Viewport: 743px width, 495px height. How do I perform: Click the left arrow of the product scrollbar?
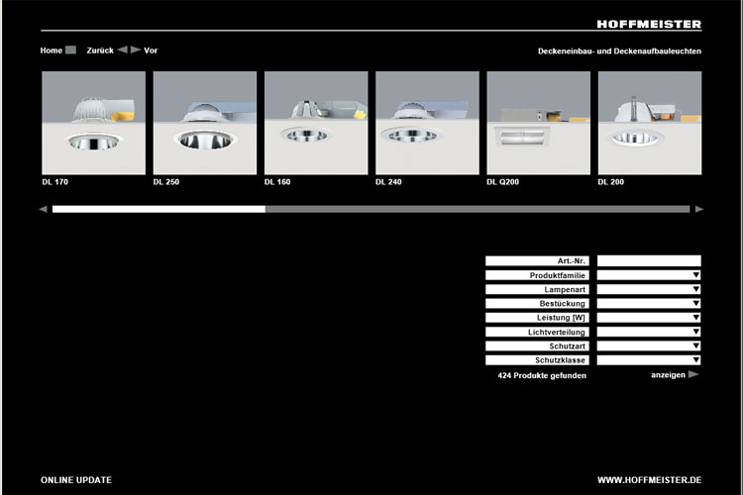[x=44, y=209]
